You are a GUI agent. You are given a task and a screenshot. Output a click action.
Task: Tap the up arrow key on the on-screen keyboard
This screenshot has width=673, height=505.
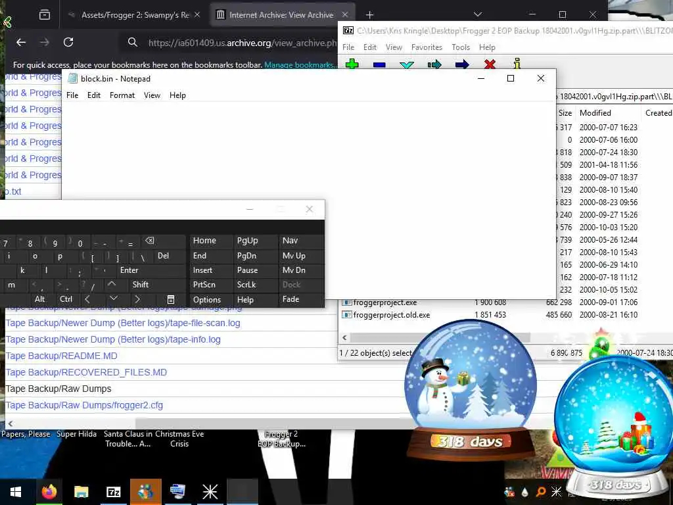112,284
